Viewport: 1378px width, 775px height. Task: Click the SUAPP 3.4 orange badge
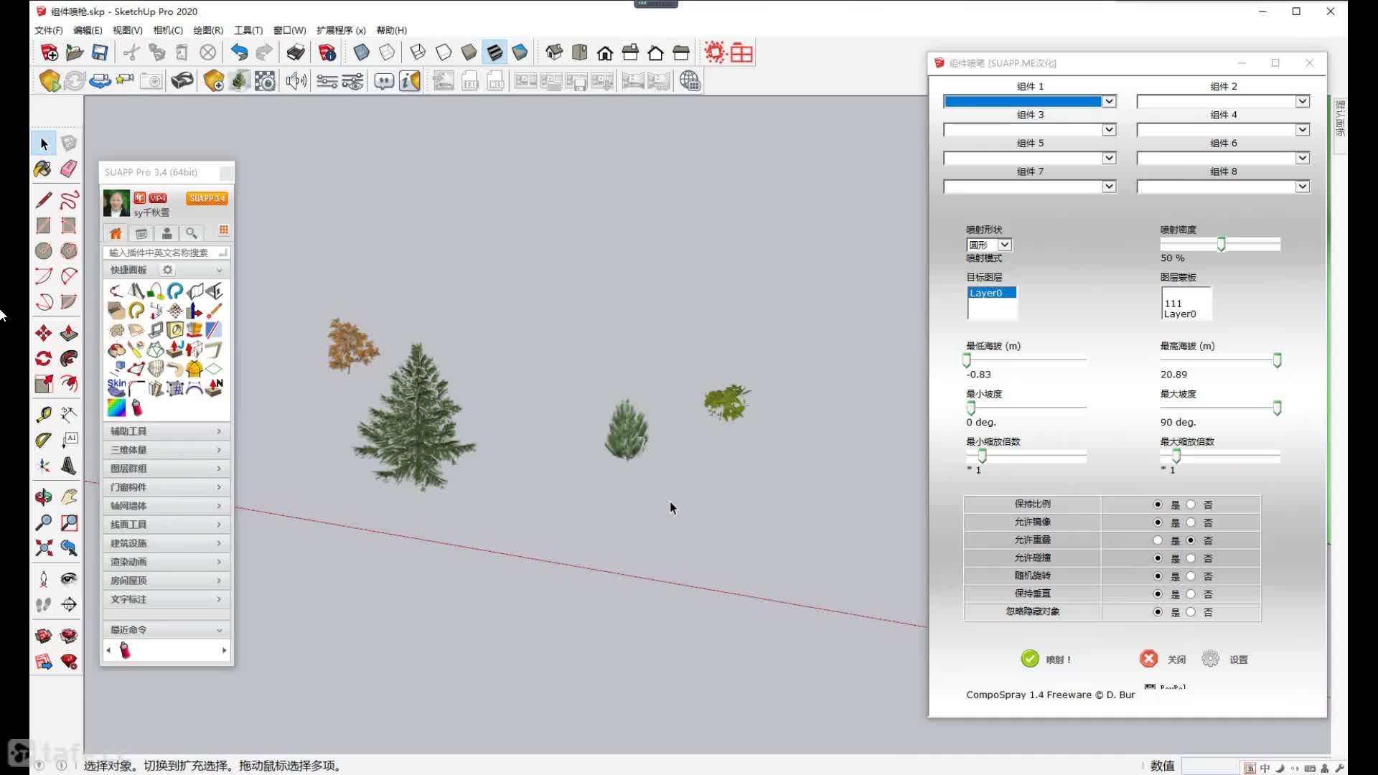[x=207, y=198]
